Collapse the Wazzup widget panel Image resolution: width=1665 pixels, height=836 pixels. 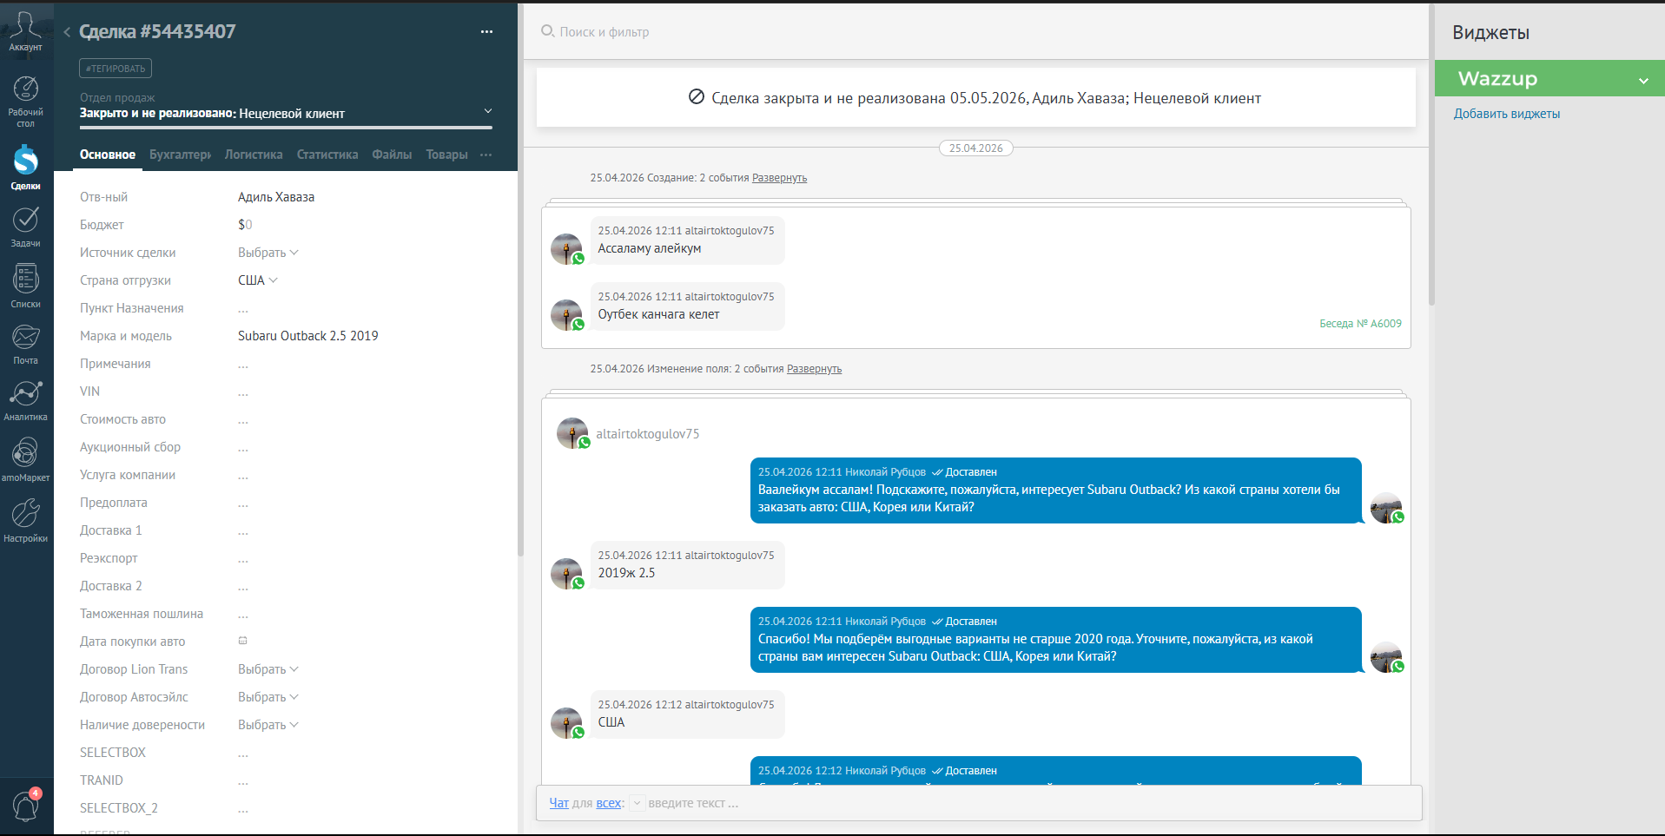point(1643,80)
